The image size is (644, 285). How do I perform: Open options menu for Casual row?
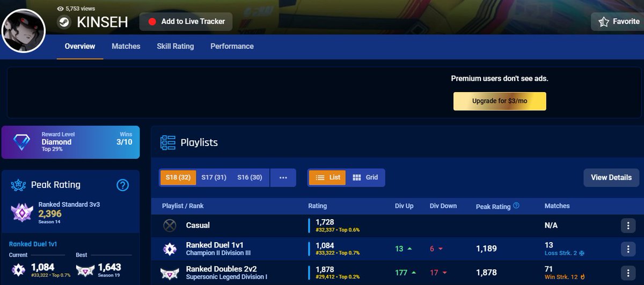tap(628, 226)
